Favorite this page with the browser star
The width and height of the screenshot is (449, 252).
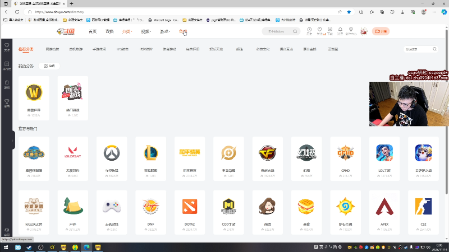349,12
